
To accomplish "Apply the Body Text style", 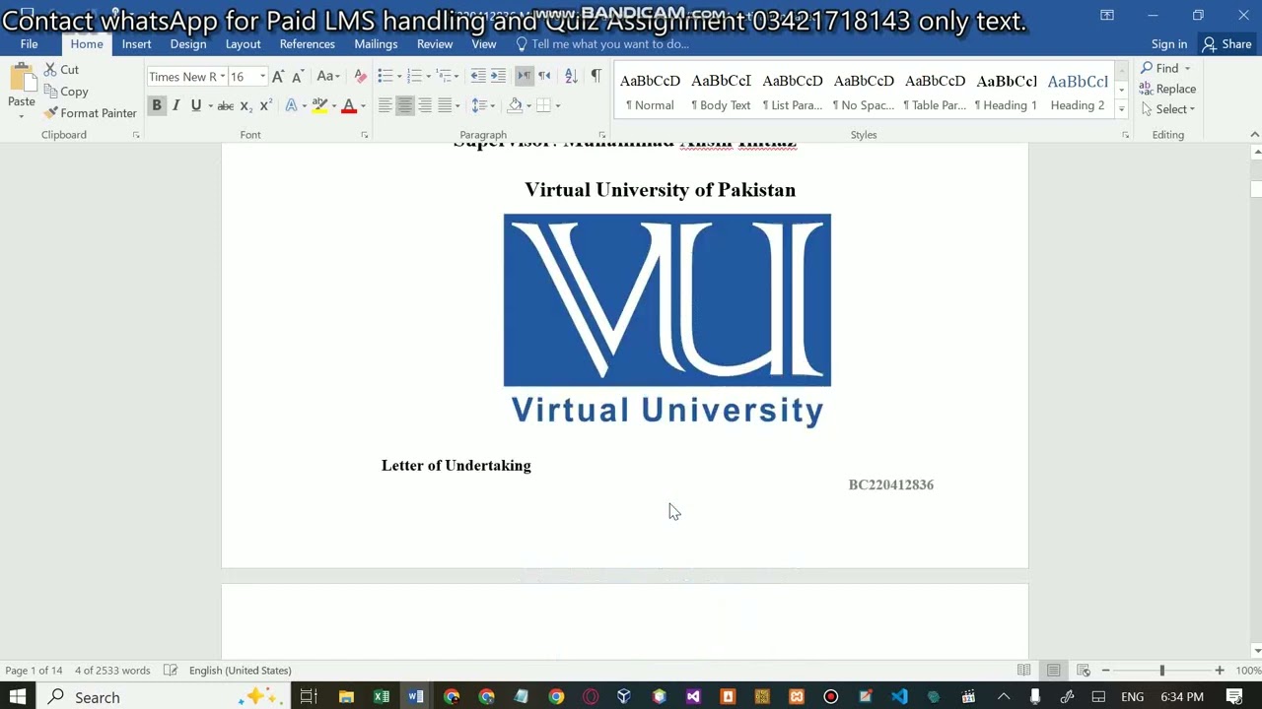I will click(721, 92).
